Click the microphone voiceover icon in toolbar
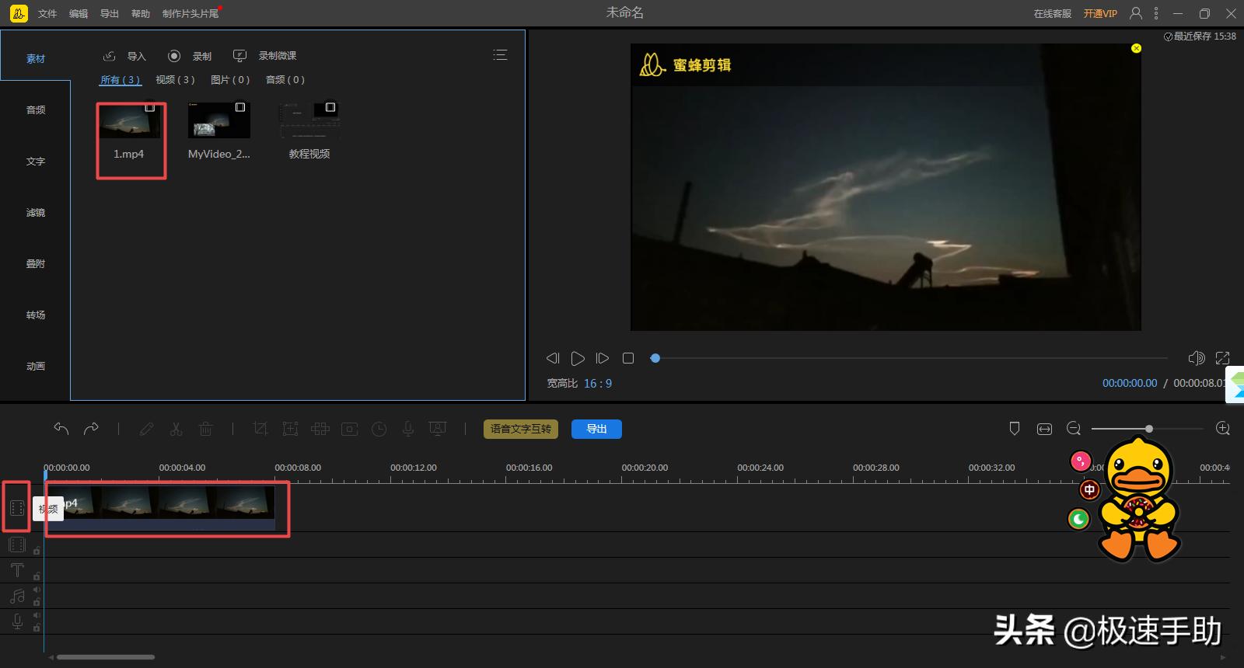 click(x=408, y=429)
